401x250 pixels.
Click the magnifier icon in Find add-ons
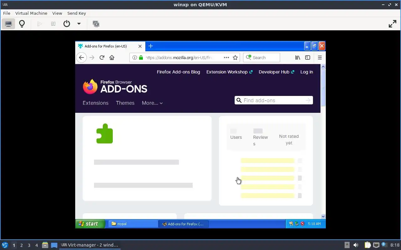[239, 100]
